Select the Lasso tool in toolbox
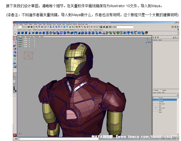The image size is (181, 141). 15,42
